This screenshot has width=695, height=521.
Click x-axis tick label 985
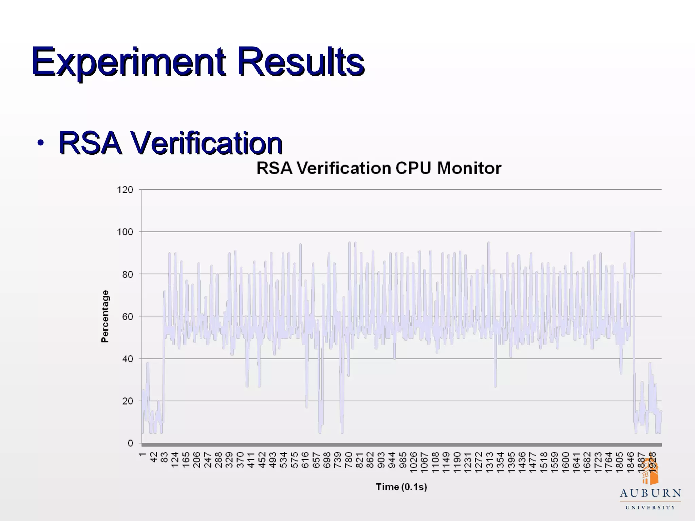point(403,460)
